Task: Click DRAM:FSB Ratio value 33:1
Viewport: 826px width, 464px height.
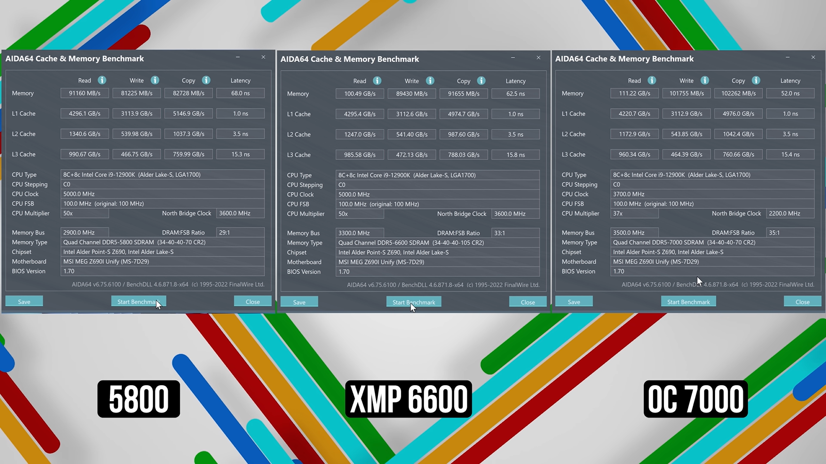Action: [x=516, y=233]
